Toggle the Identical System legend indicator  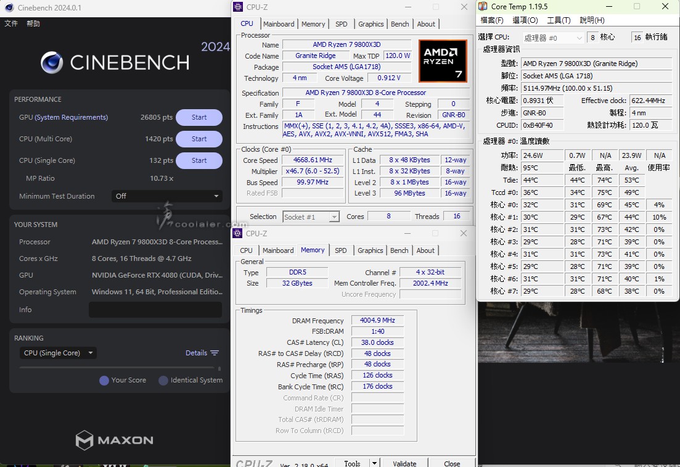click(163, 381)
